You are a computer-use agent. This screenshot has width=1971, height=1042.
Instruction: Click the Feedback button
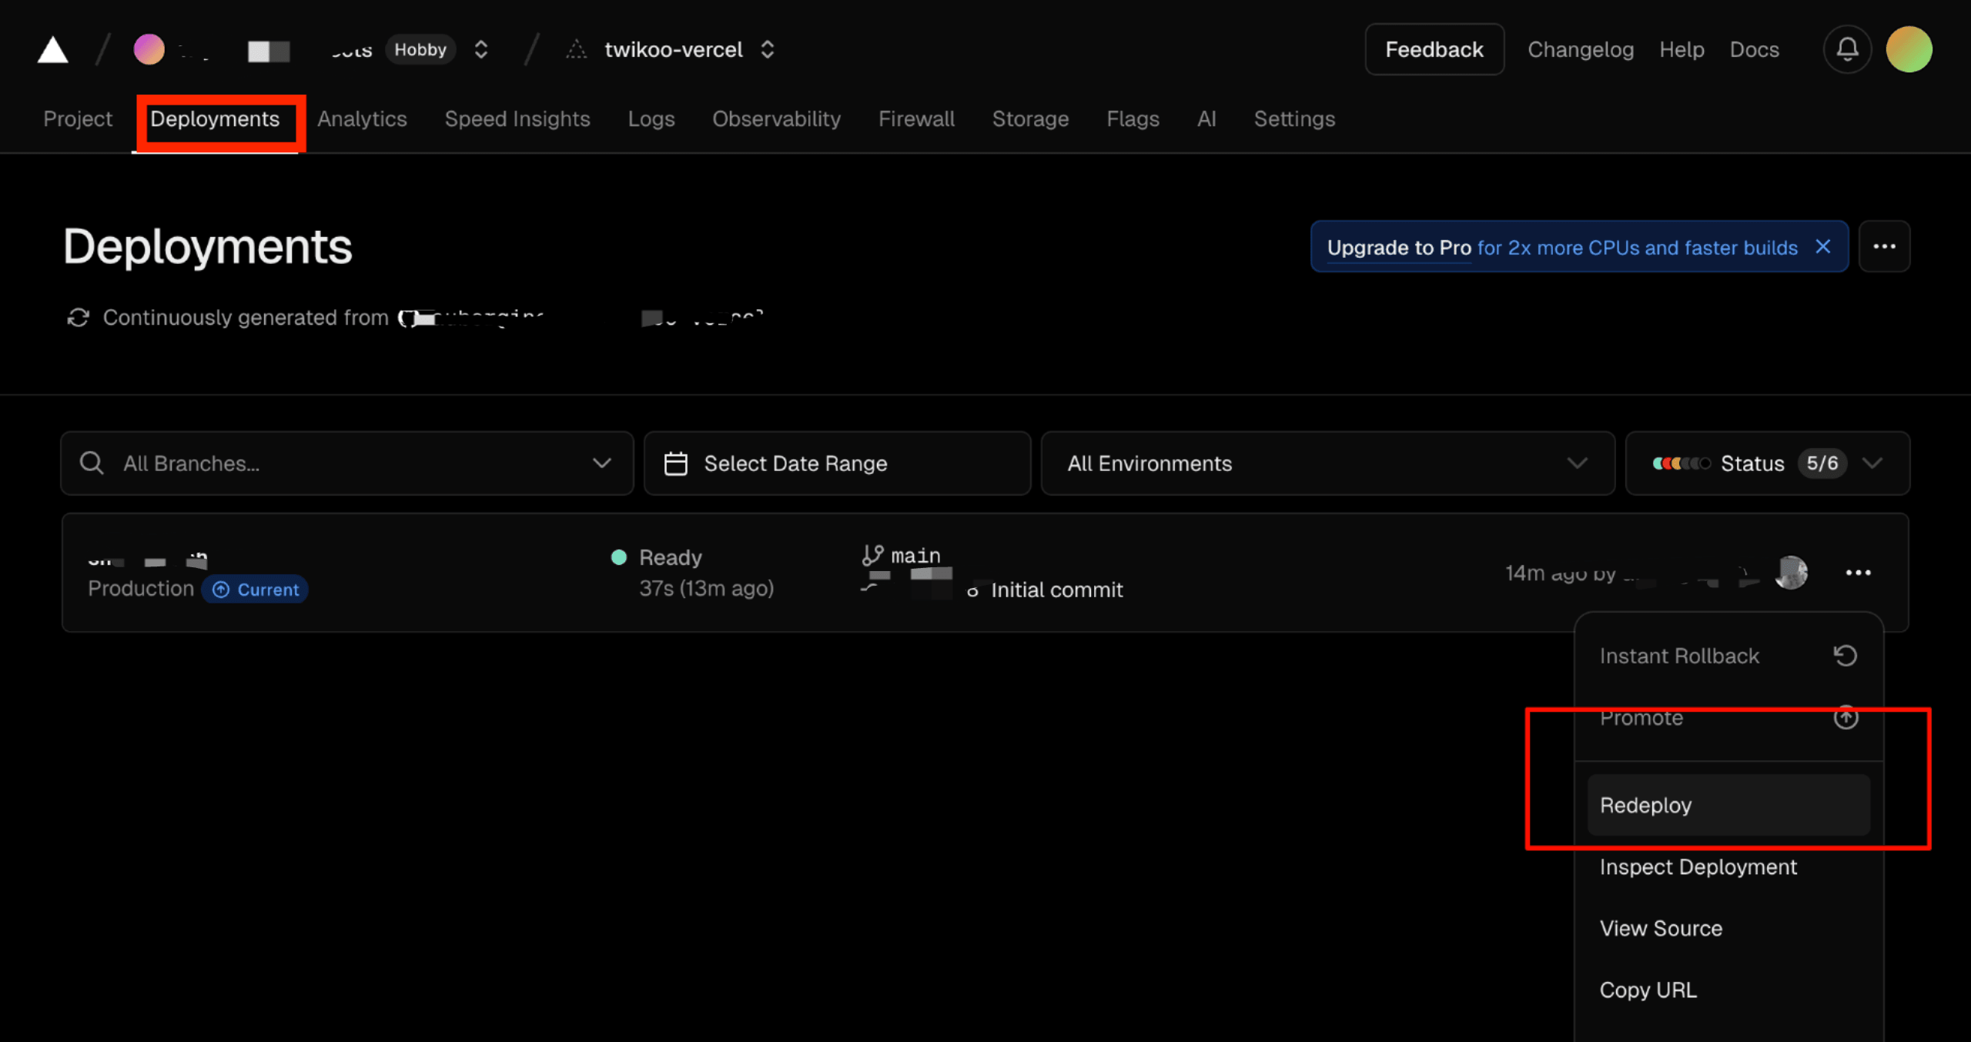pos(1434,50)
